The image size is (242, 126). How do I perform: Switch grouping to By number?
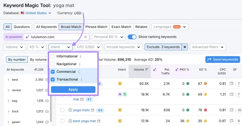pos(17,60)
